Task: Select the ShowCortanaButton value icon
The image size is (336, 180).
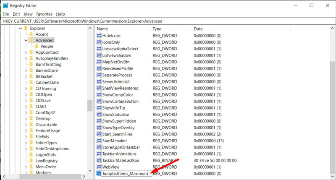Action: [99, 101]
